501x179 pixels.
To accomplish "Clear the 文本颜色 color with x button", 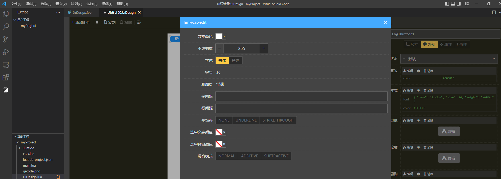I will pos(224,36).
